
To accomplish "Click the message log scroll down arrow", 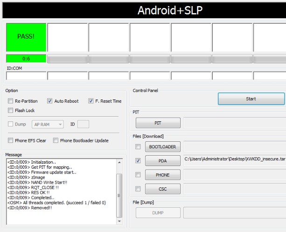I will click(x=119, y=221).
